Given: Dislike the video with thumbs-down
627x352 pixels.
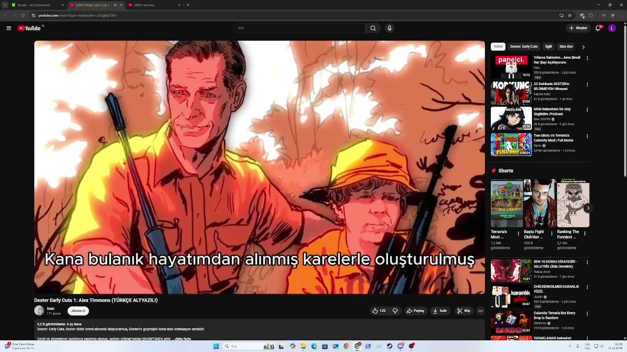Looking at the screenshot, I should point(395,311).
